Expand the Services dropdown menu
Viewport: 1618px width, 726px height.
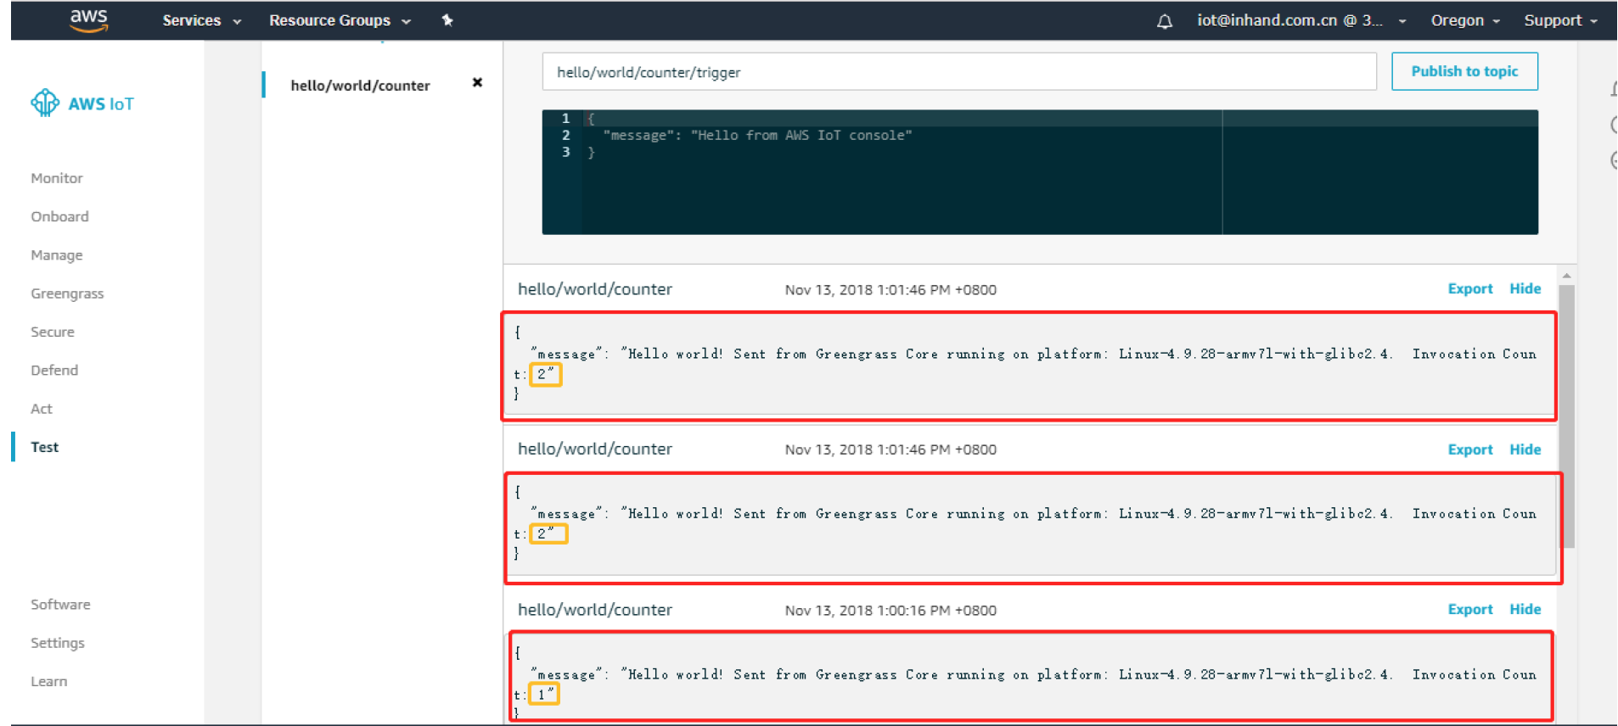(x=201, y=20)
